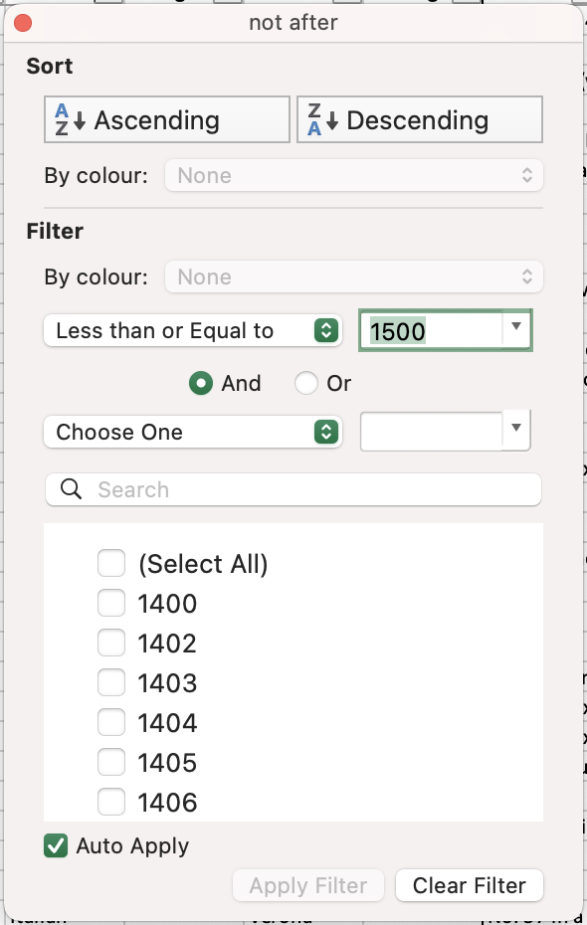Select the Or radio button

[x=306, y=384]
